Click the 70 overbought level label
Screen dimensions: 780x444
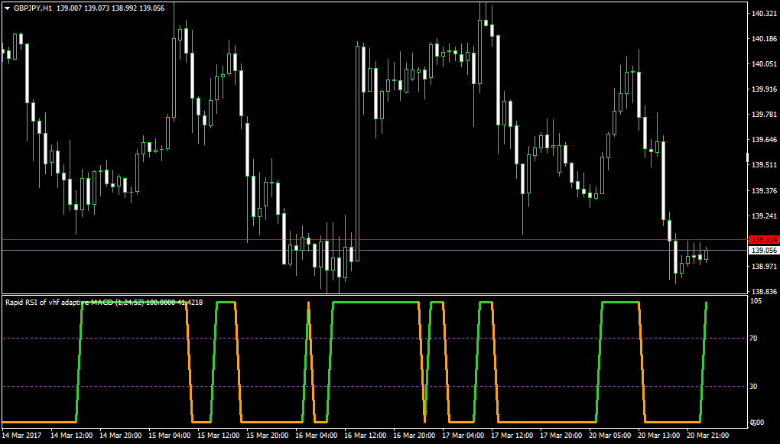coord(756,339)
